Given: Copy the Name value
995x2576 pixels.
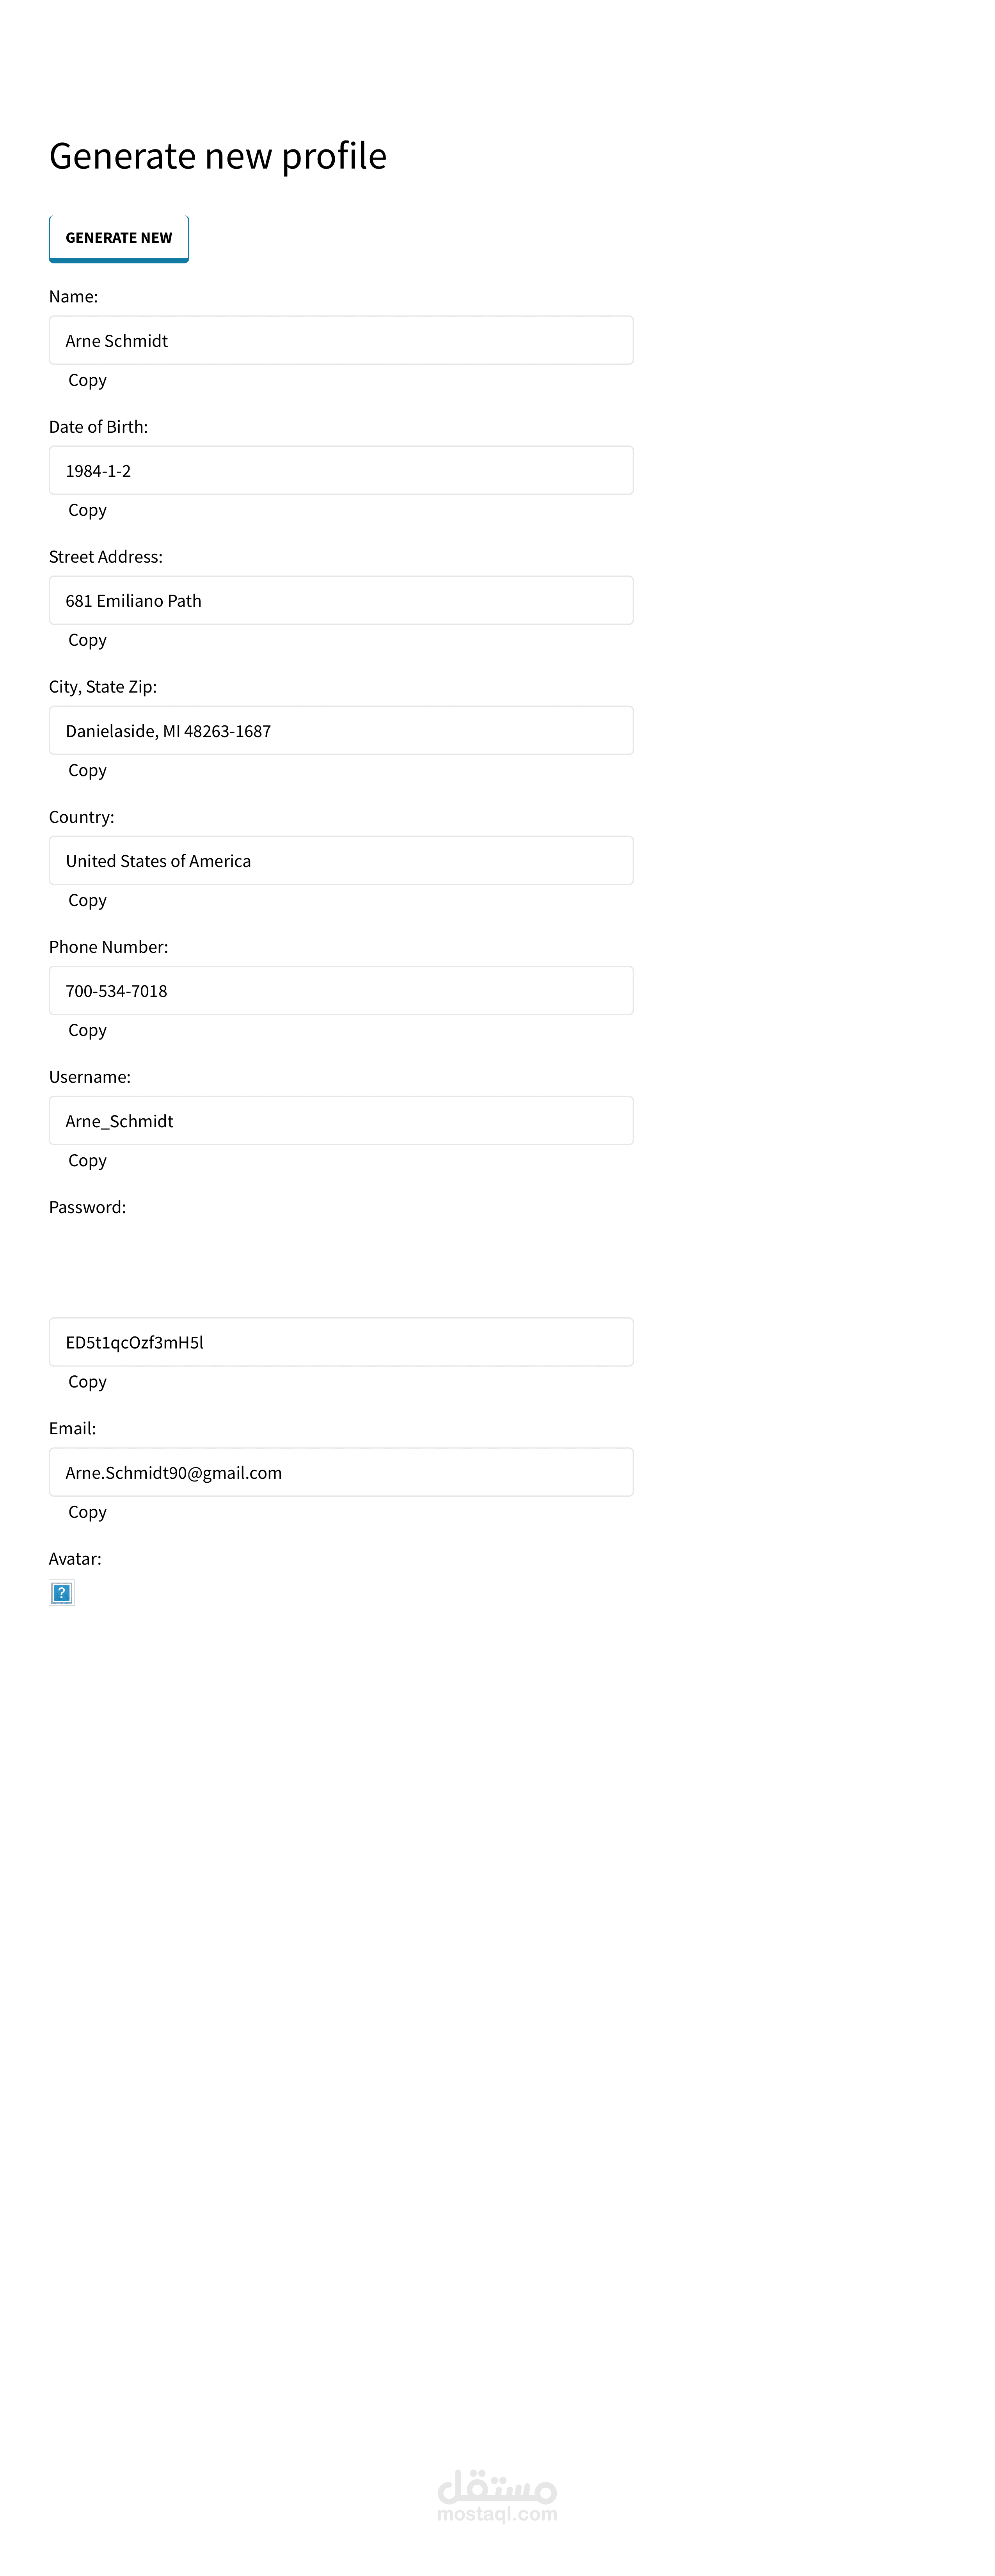Looking at the screenshot, I should [x=87, y=380].
